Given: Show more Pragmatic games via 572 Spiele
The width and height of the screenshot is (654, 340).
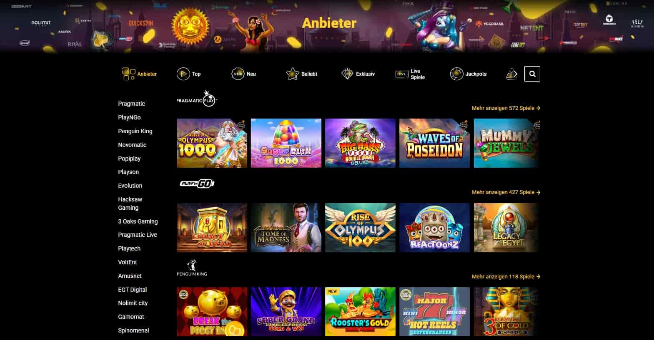Looking at the screenshot, I should click(506, 108).
